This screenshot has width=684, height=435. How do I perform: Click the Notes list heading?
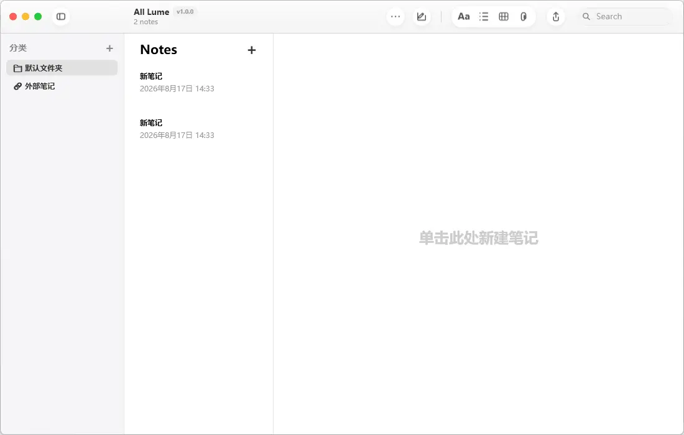pyautogui.click(x=159, y=50)
